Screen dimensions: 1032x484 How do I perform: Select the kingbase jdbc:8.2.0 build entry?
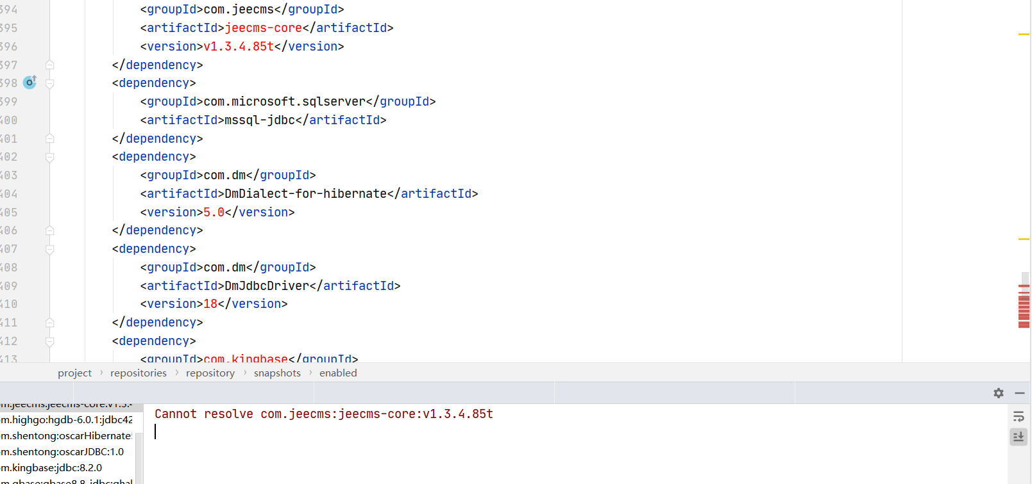tap(51, 468)
